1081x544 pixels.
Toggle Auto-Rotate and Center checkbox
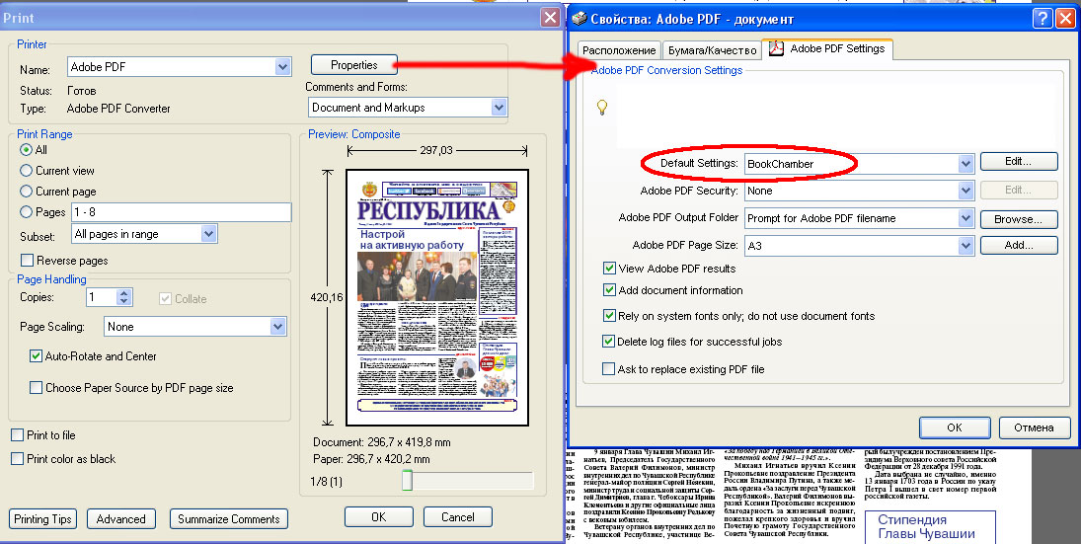pos(36,355)
